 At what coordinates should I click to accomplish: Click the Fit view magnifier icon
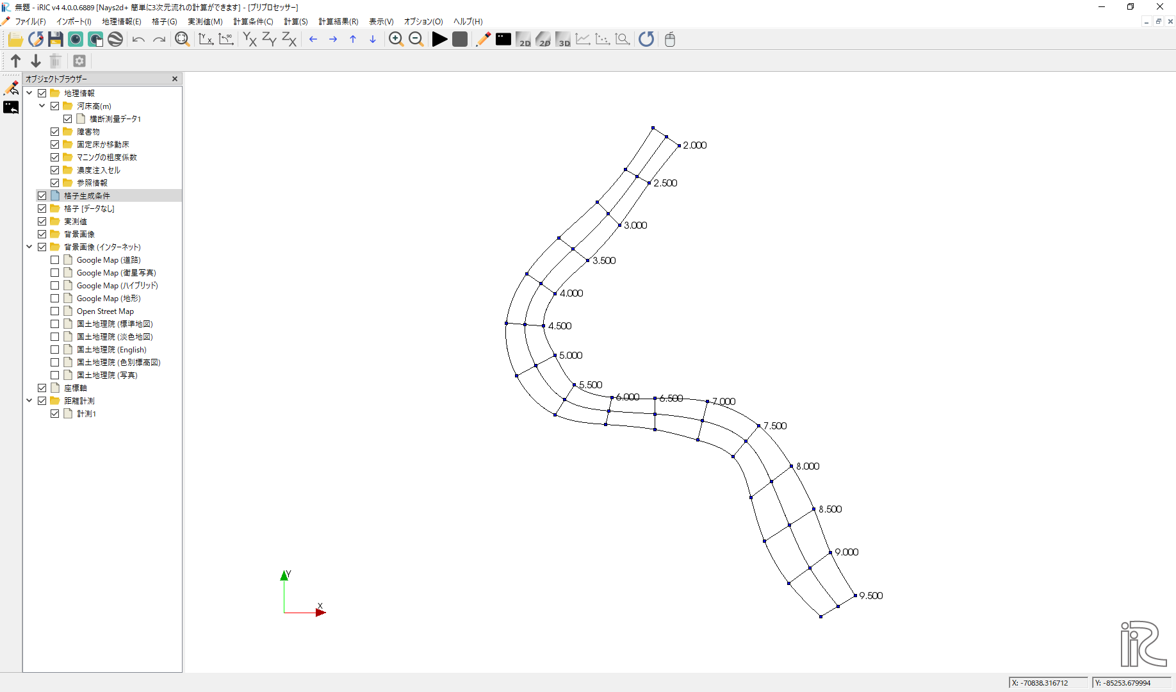pos(183,40)
